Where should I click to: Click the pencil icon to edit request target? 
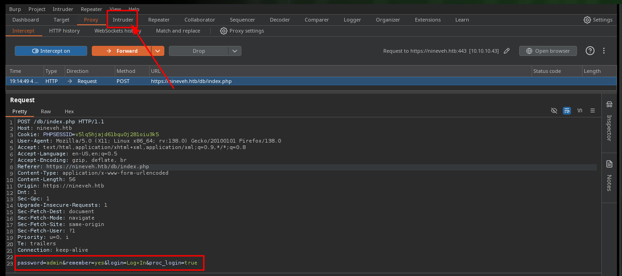507,51
